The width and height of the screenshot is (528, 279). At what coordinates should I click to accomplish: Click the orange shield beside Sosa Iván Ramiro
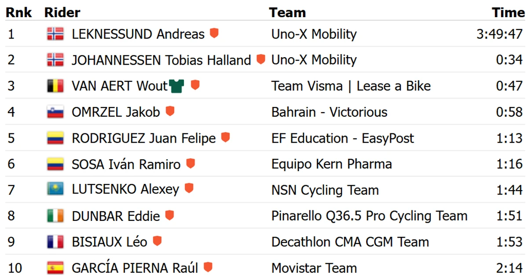point(191,163)
